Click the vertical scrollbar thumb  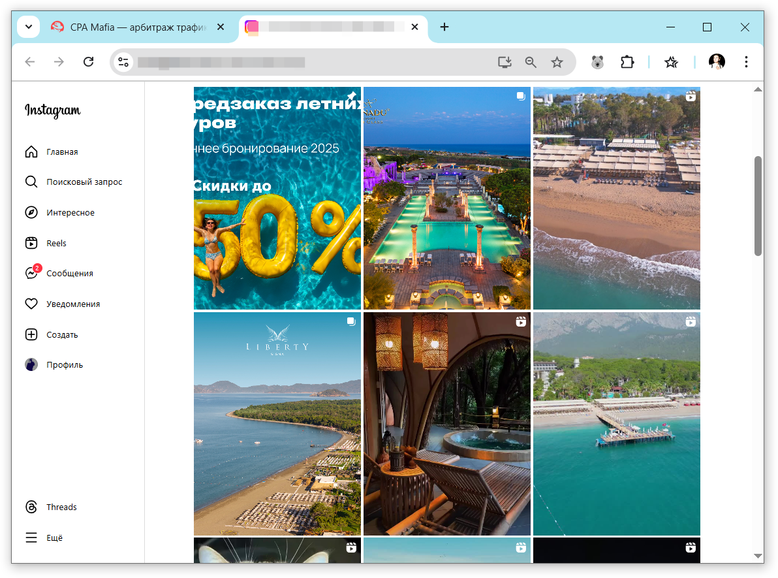coord(758,206)
